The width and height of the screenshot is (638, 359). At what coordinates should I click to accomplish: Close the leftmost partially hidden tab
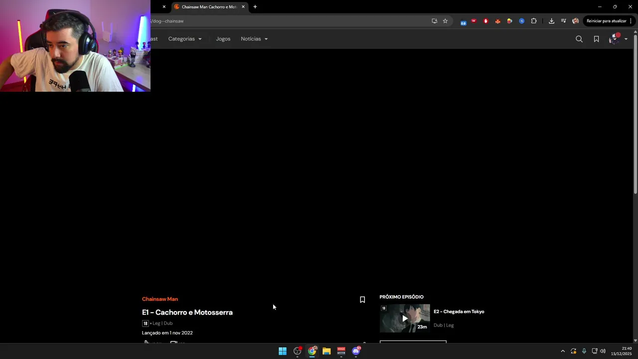pyautogui.click(x=164, y=6)
